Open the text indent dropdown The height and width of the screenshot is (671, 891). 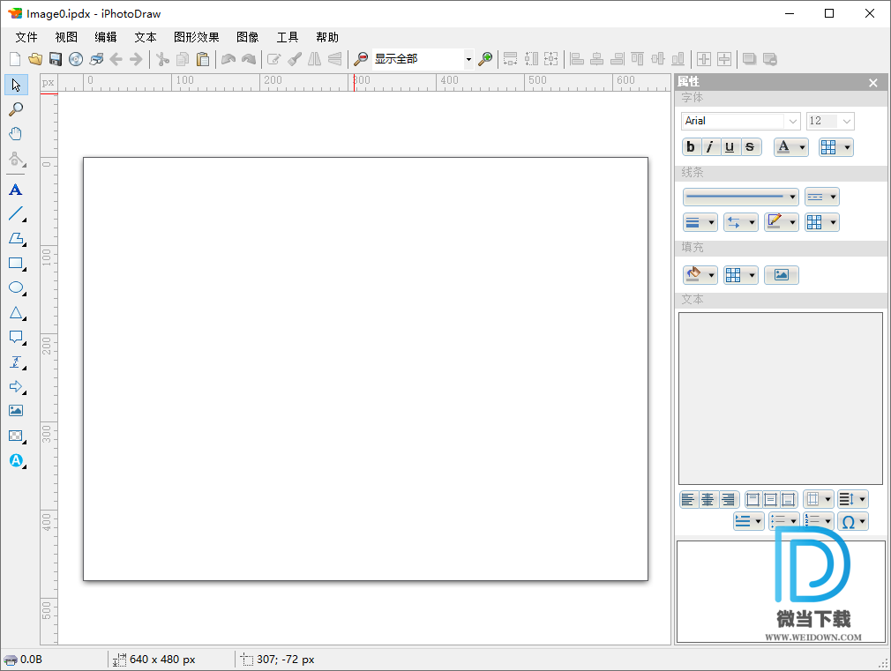tap(749, 521)
